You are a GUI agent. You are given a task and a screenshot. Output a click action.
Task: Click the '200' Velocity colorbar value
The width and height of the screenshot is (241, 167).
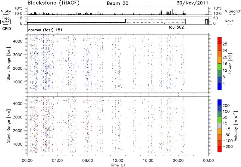[226, 106]
